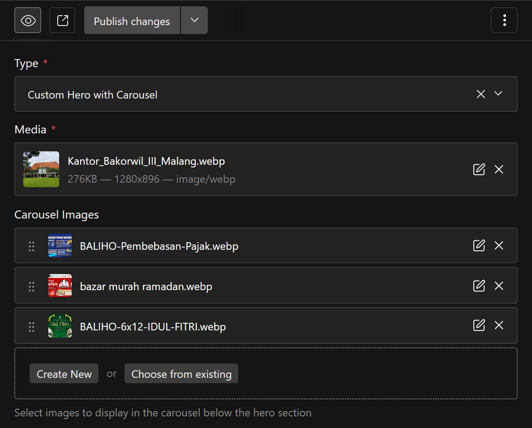Open the Type select field
Screen dimensions: 532x428
click(266, 94)
